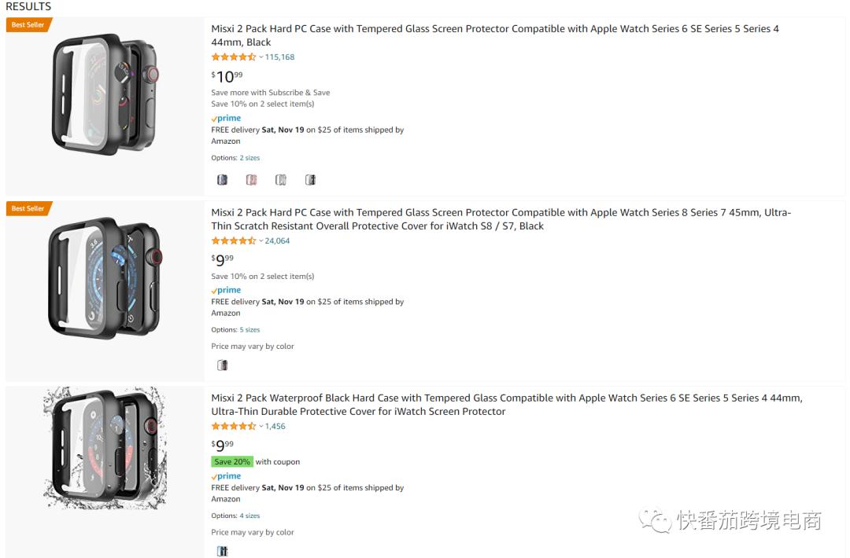The image size is (850, 558).
Task: Click the 'Save 20%' coupon badge
Action: pyautogui.click(x=232, y=462)
